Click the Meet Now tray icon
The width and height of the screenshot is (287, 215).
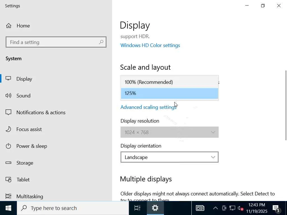pos(224,208)
